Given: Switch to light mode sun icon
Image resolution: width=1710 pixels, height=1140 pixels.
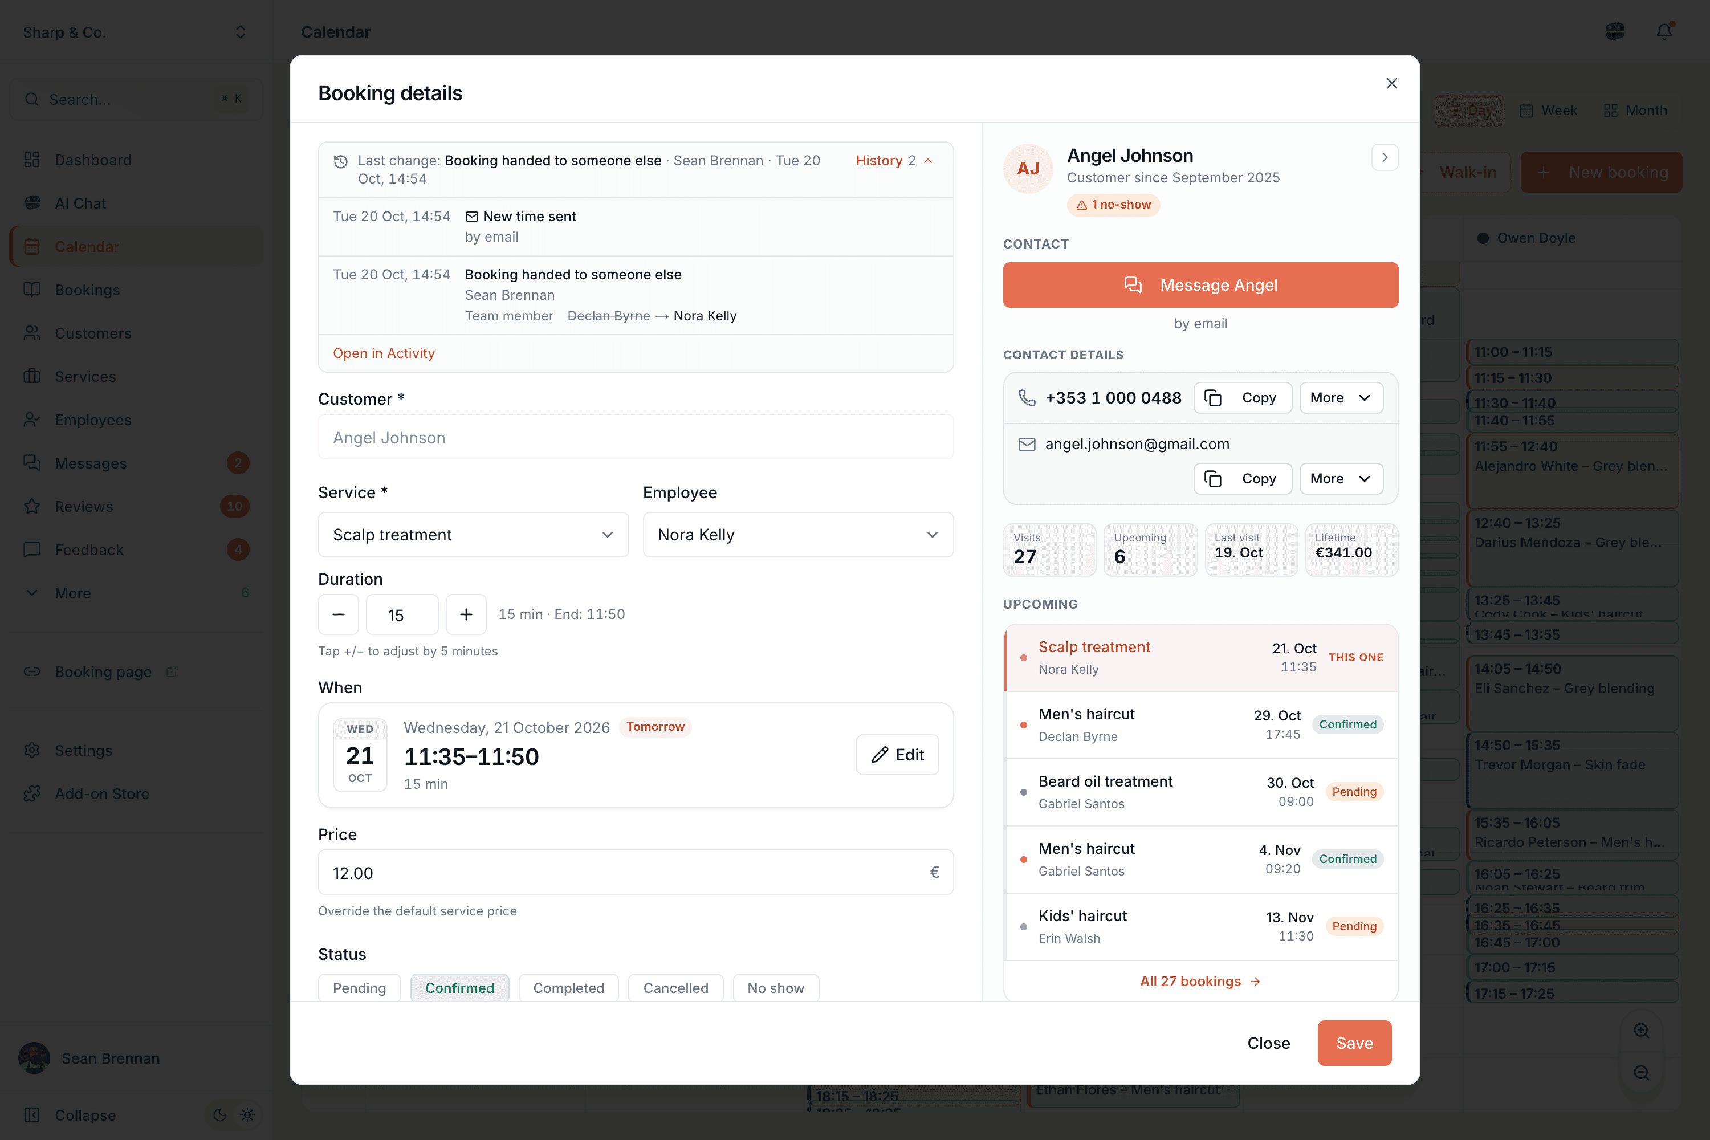Looking at the screenshot, I should [x=247, y=1115].
